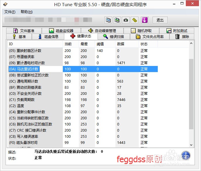Open the 帮助(H) menu
The image size is (201, 171).
27,12
